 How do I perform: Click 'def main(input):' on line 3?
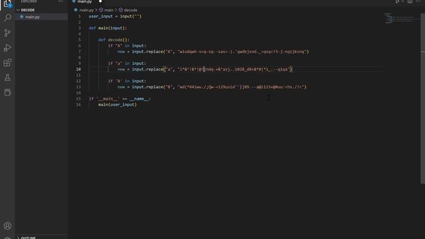click(x=108, y=28)
